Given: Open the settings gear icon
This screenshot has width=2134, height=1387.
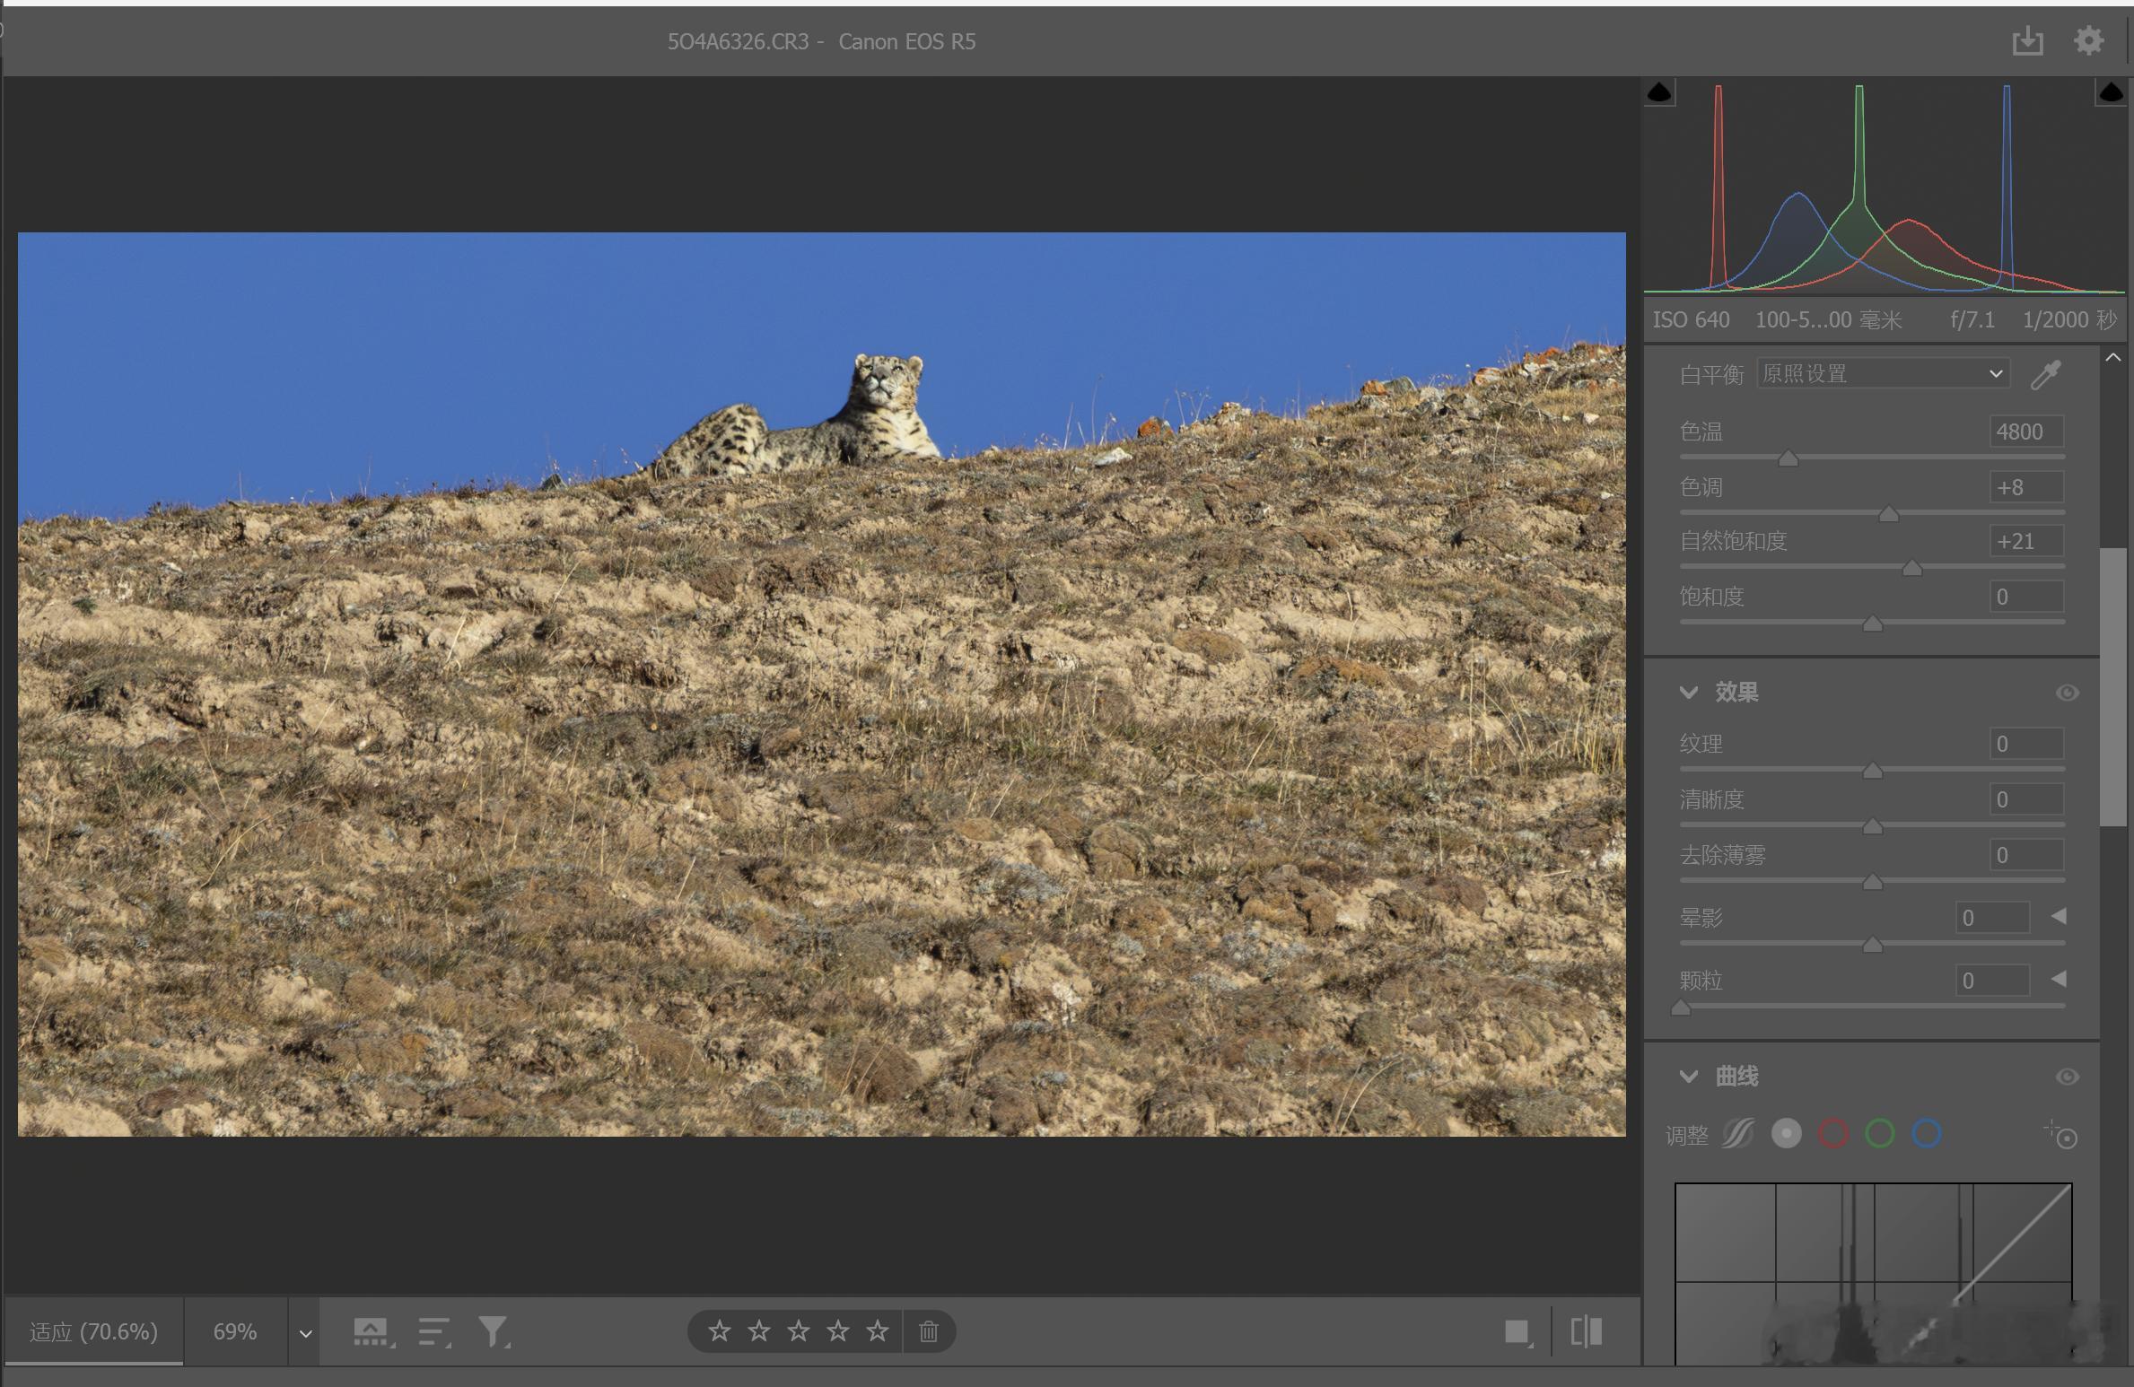Looking at the screenshot, I should (x=2088, y=40).
